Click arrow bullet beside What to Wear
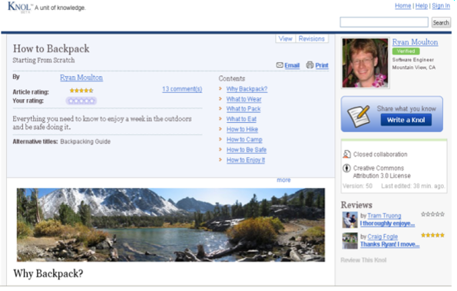The height and width of the screenshot is (291, 457). point(220,99)
